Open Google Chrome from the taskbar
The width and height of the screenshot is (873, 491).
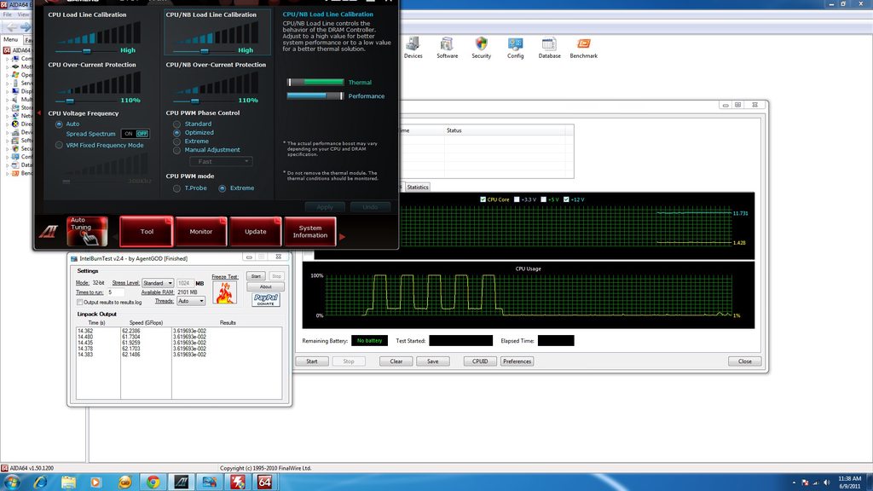point(153,482)
